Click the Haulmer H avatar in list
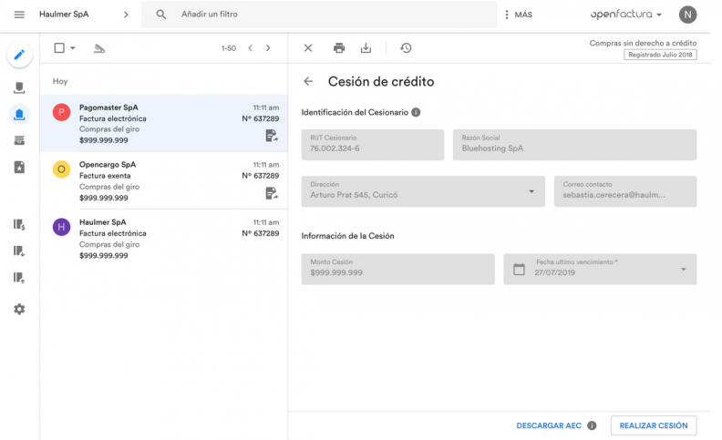The height and width of the screenshot is (440, 722). pyautogui.click(x=61, y=227)
